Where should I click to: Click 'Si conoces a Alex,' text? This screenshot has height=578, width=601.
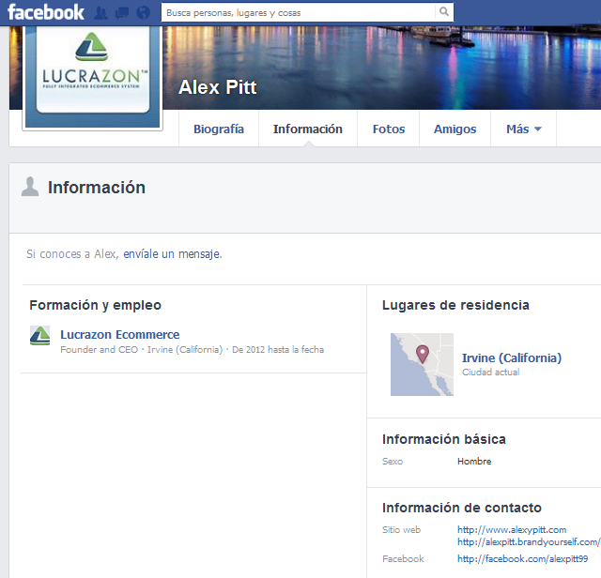pos(72,254)
